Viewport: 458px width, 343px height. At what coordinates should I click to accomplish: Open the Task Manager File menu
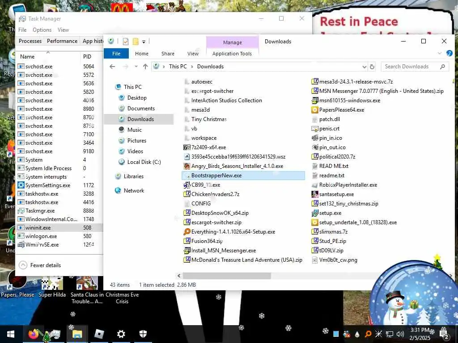(x=22, y=30)
